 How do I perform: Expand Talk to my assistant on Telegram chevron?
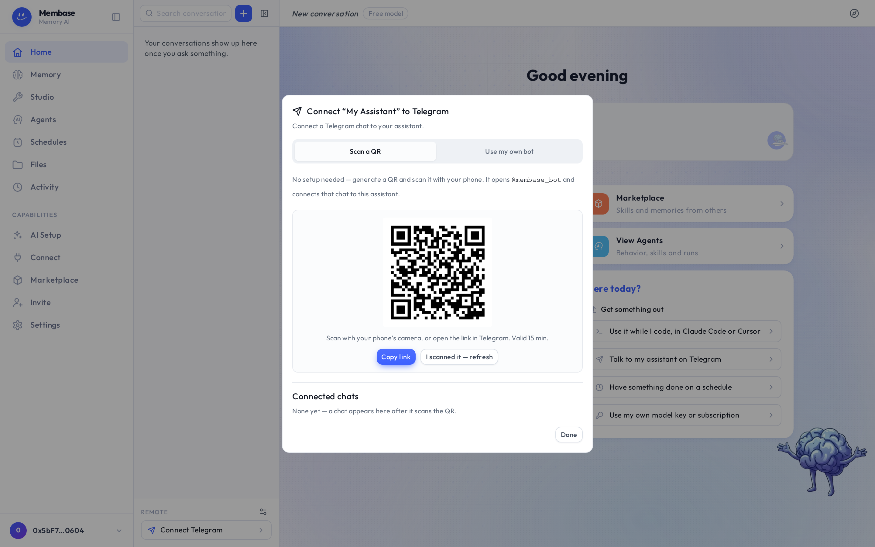[x=771, y=359]
